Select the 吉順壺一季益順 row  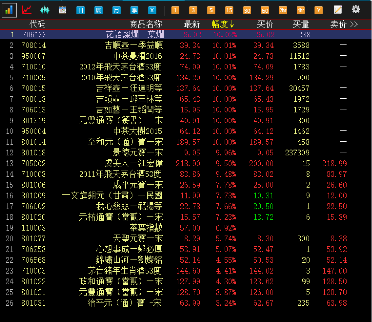(x=186, y=45)
